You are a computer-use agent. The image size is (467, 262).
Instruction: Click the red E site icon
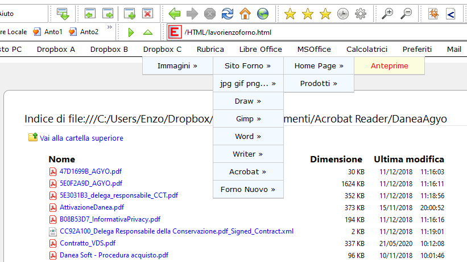point(175,32)
